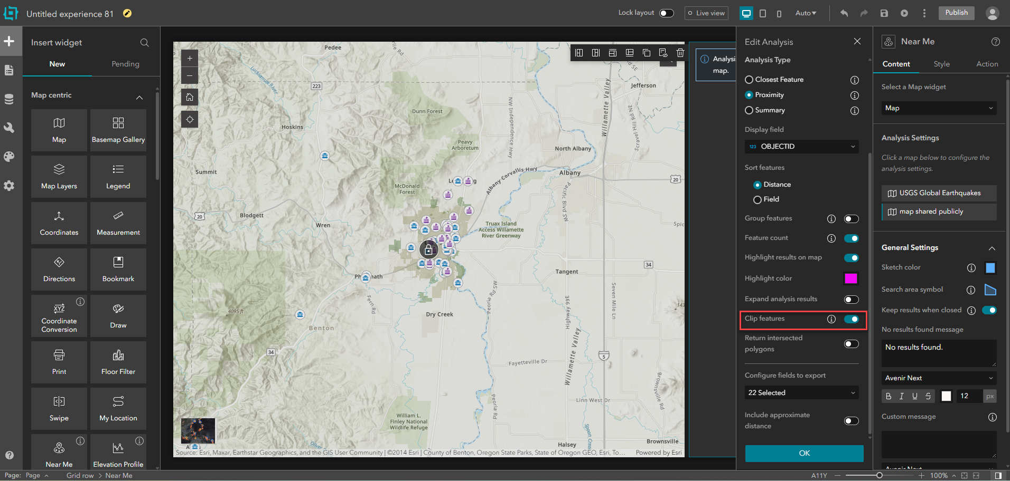Open the Display field OBJECTID dropdown
Screen dimensions: 1010x481
click(802, 147)
